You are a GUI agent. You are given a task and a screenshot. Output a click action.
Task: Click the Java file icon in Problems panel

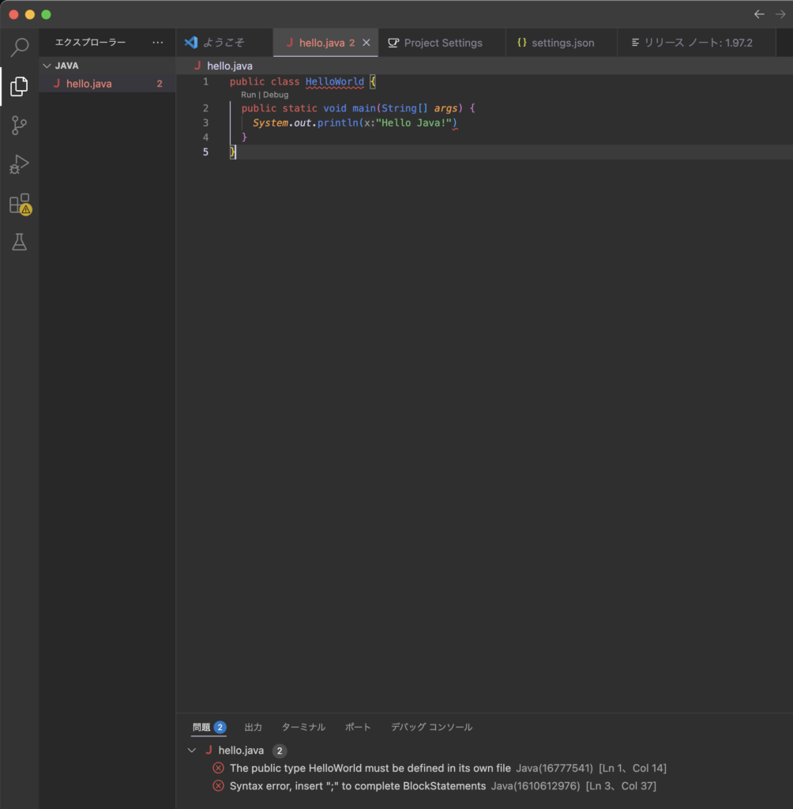click(x=209, y=751)
